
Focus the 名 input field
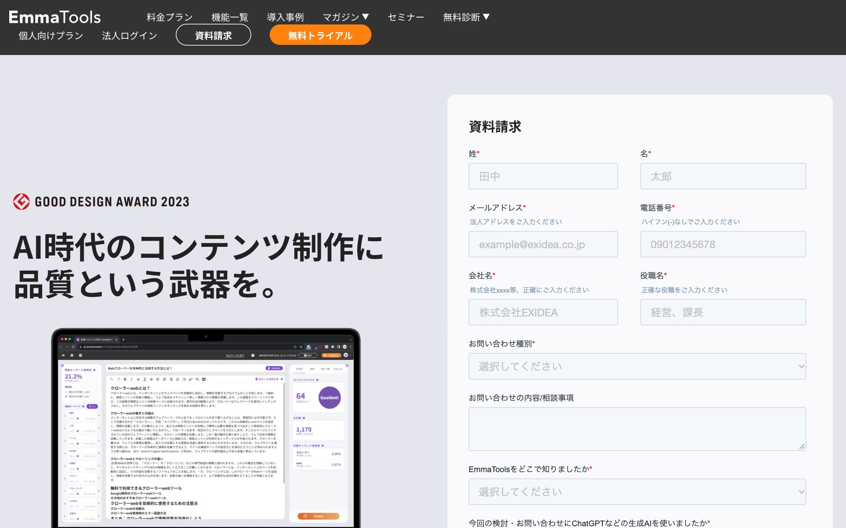coord(723,176)
